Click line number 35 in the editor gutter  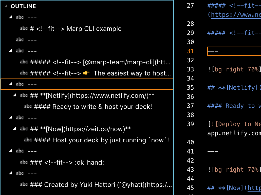coord(190,88)
